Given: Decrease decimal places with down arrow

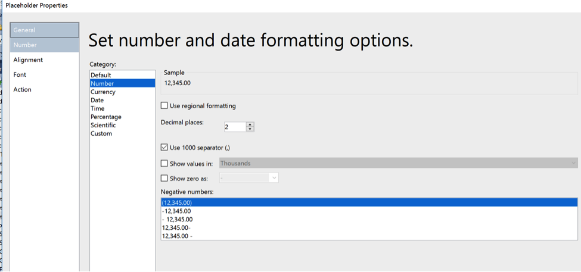Looking at the screenshot, I should tap(250, 129).
